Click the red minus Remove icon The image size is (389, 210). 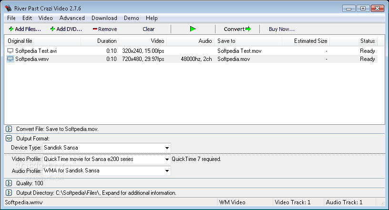coord(95,29)
